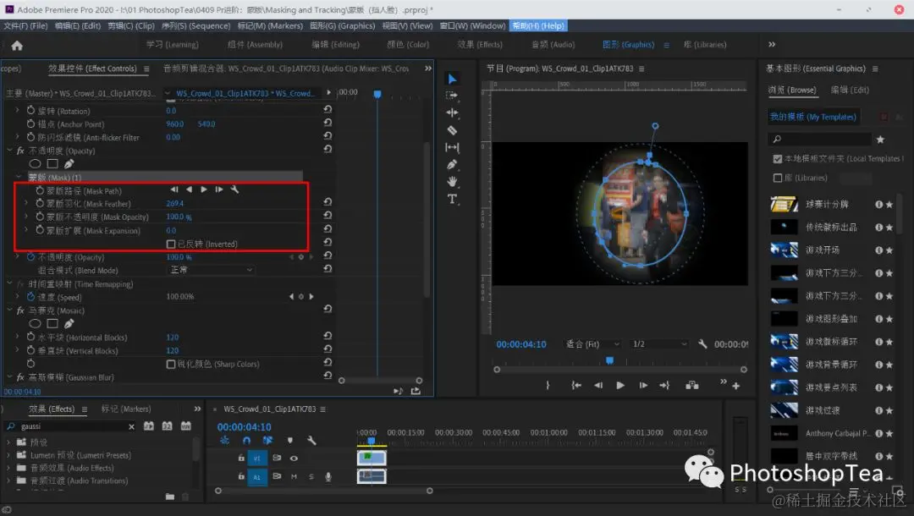Open the Blend Mode dropdown

pos(211,270)
